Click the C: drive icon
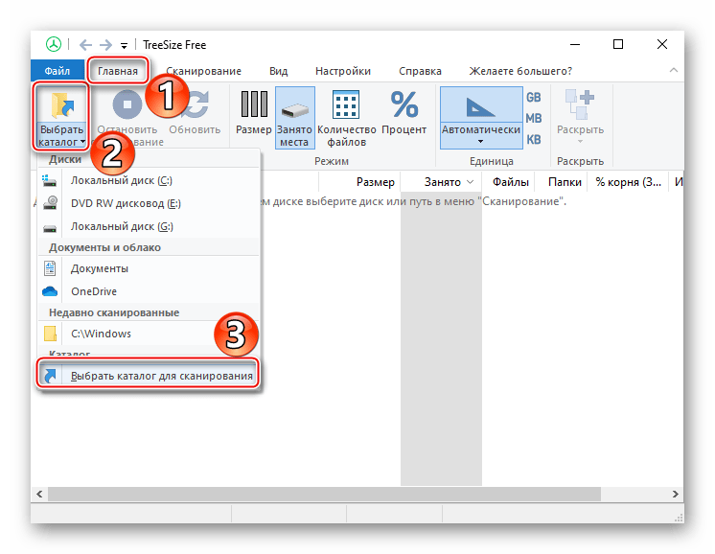The image size is (715, 554). 50,181
